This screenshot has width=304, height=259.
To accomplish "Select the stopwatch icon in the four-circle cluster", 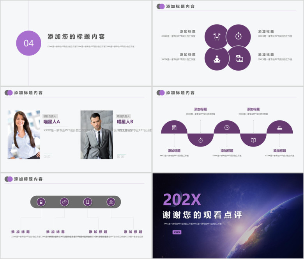I will click(238, 36).
